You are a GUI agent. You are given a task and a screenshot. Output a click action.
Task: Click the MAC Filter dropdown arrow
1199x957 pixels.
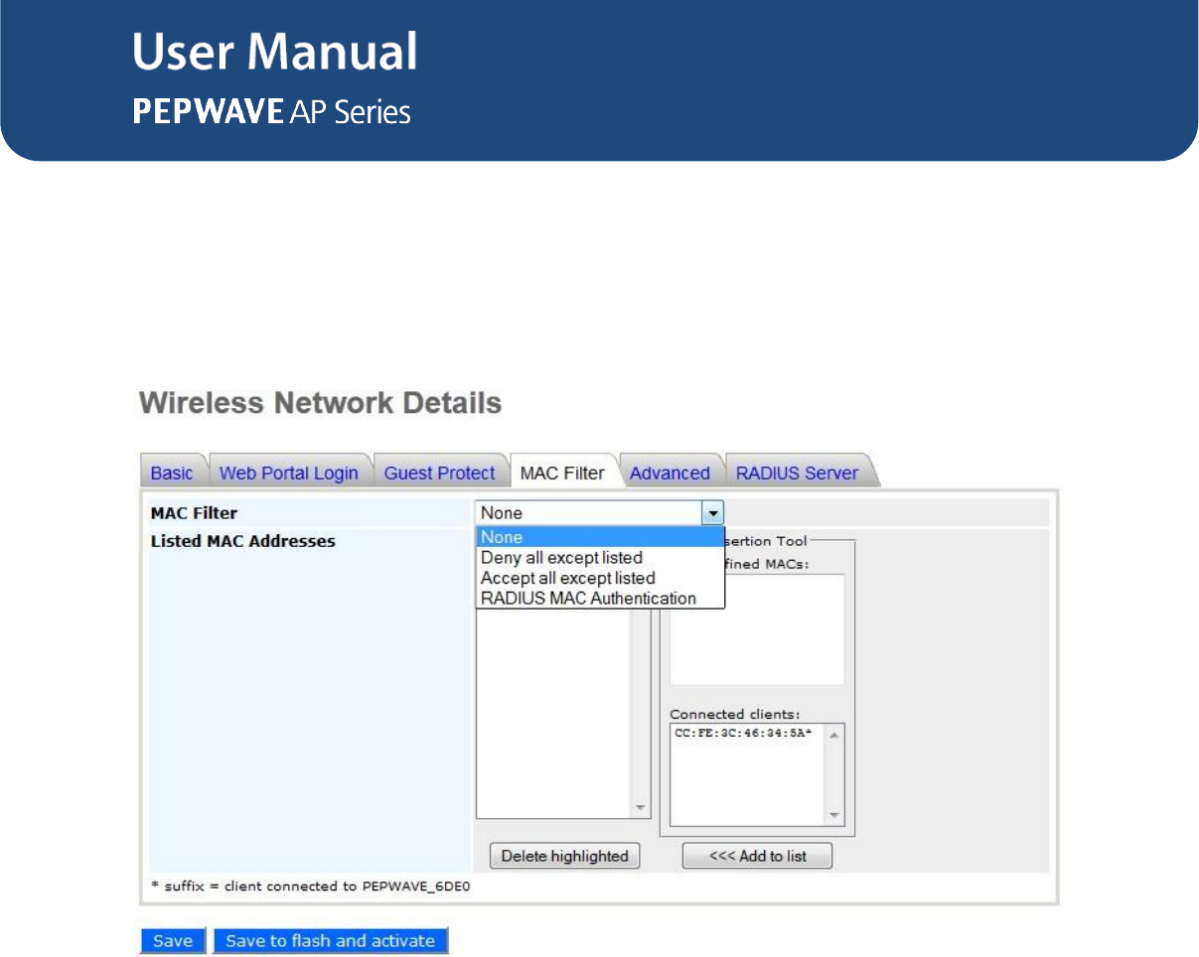[712, 513]
